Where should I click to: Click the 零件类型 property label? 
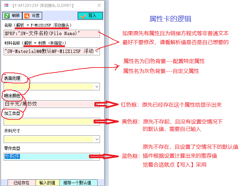(12, 148)
